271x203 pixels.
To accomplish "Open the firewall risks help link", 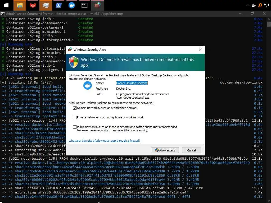I will [104, 141].
